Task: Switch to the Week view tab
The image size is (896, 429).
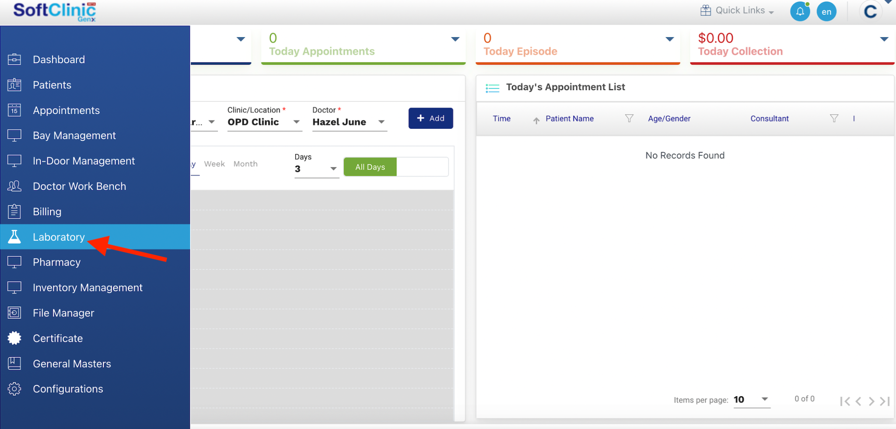Action: (214, 164)
